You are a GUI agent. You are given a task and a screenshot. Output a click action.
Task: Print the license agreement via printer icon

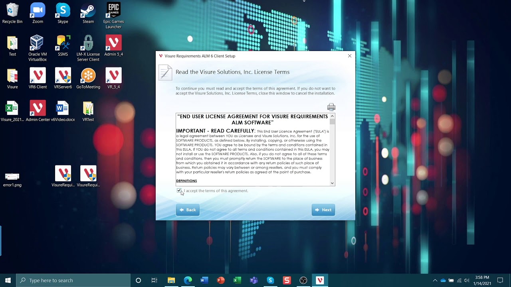331,107
